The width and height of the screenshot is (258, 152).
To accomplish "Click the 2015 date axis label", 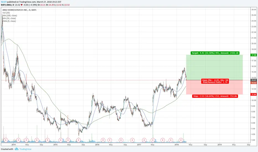I will click(55, 145).
